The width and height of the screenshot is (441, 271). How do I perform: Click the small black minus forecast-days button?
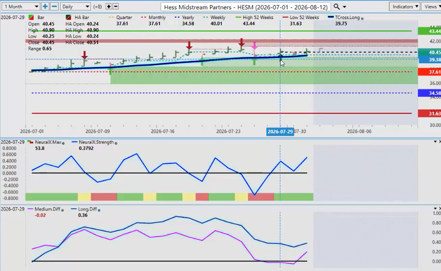coord(115,7)
